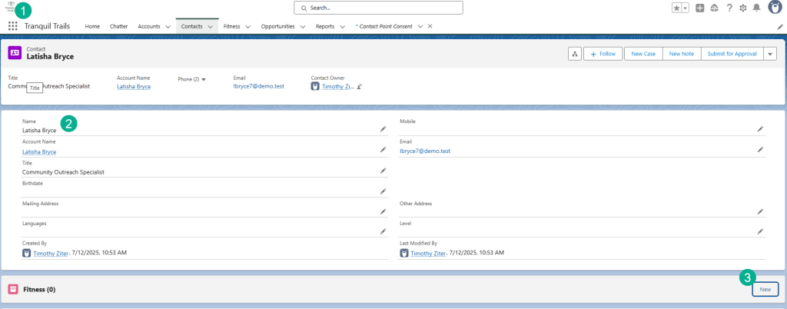The width and height of the screenshot is (787, 309).
Task: Open the Salesforce Help question mark
Action: [x=729, y=8]
